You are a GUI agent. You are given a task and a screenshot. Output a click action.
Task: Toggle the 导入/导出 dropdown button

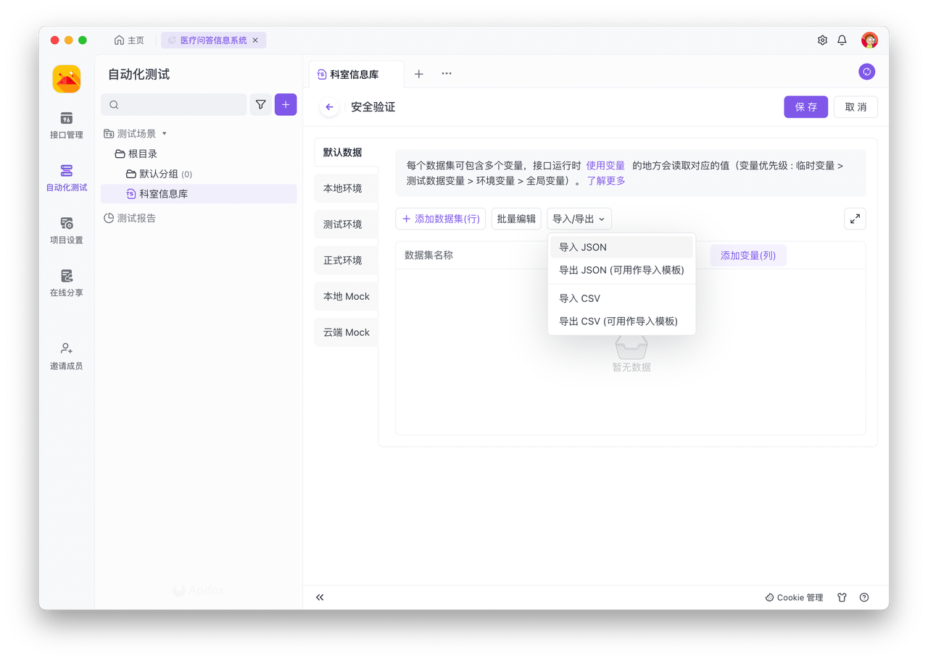tap(579, 219)
